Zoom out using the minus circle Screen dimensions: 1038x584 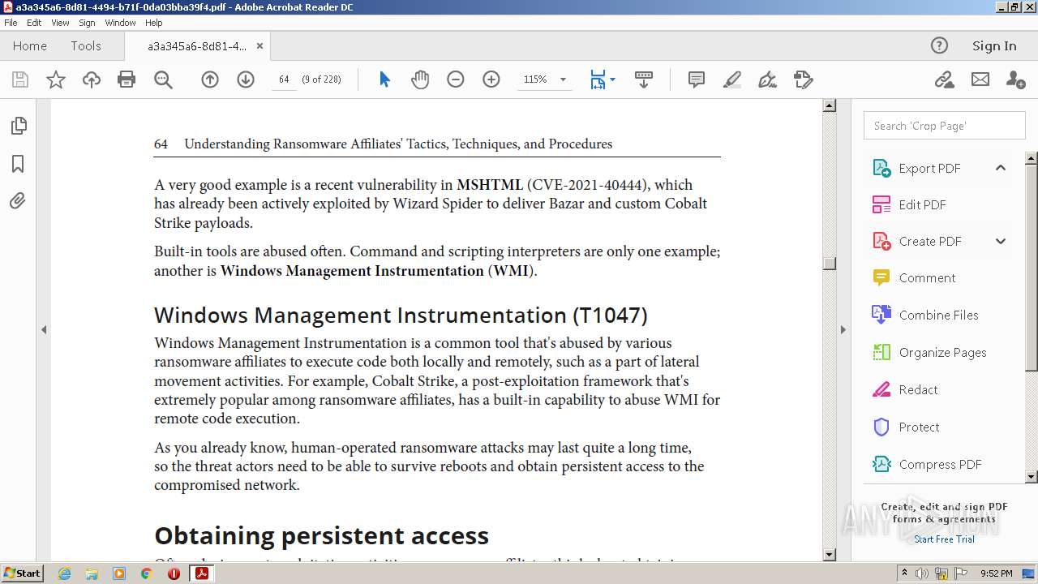click(456, 79)
